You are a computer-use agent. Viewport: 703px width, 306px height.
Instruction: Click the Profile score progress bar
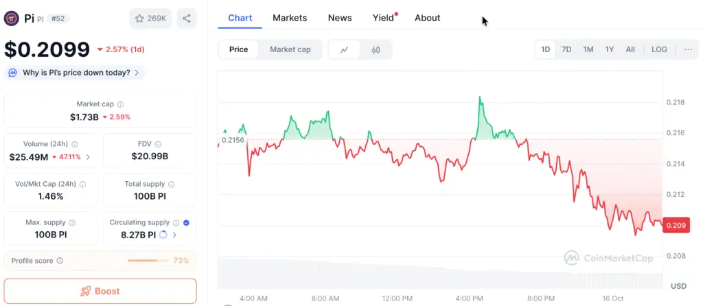148,261
